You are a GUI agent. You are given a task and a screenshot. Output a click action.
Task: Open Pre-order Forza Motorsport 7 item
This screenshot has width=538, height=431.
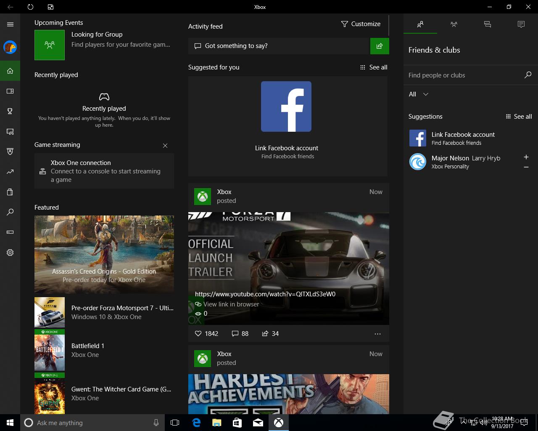(104, 312)
